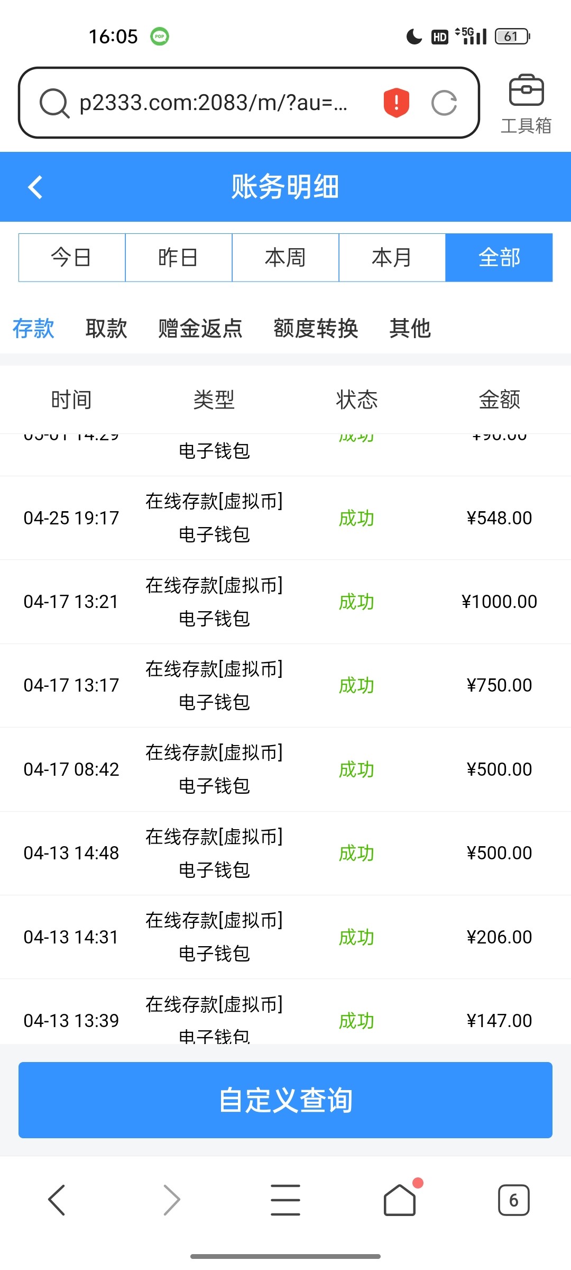Screen dimensions: 571x1270
Task: Click the URL address field
Action: [214, 103]
